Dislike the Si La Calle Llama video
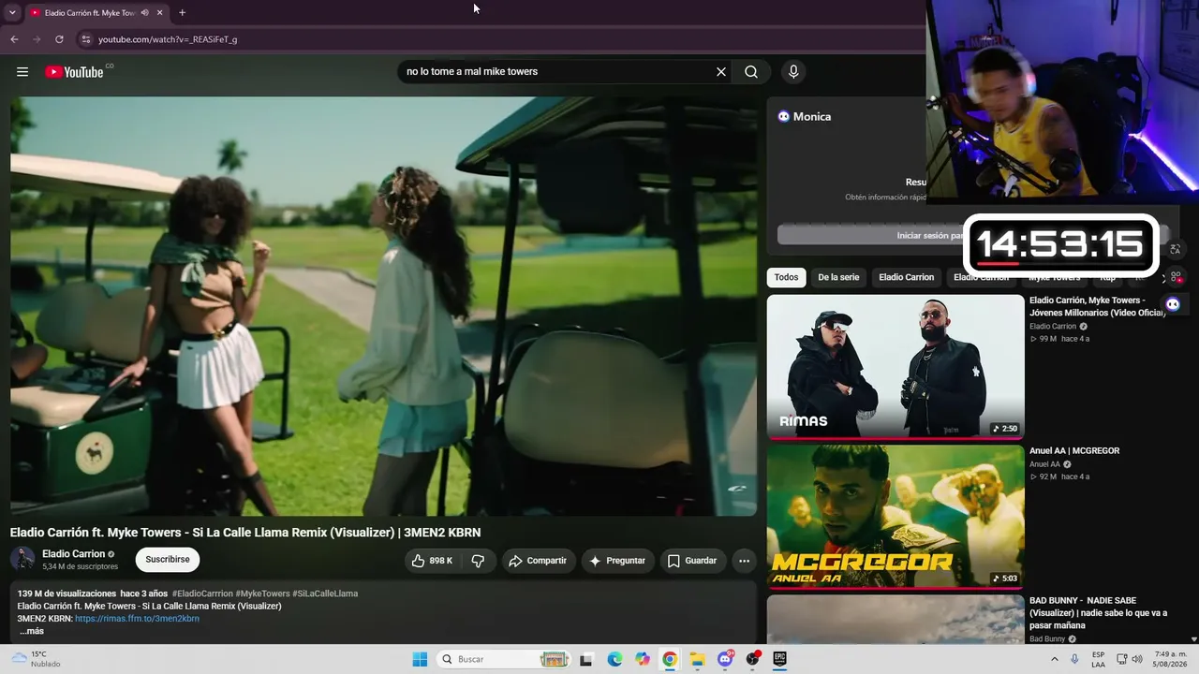This screenshot has width=1199, height=674. click(x=478, y=561)
